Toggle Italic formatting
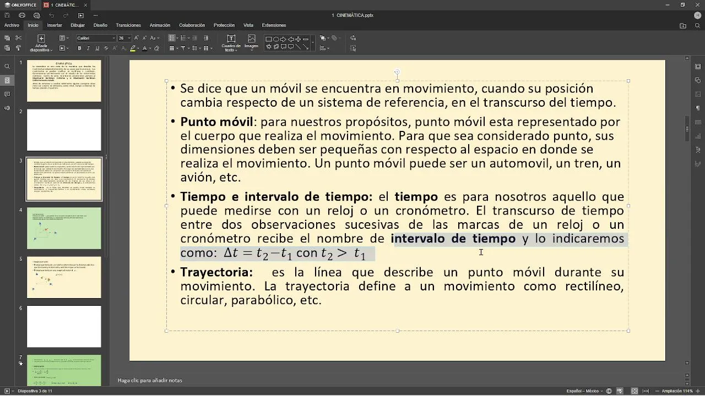The height and width of the screenshot is (396, 705). point(88,48)
